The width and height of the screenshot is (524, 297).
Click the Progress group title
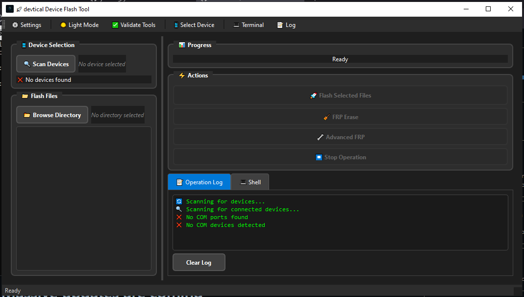[200, 45]
